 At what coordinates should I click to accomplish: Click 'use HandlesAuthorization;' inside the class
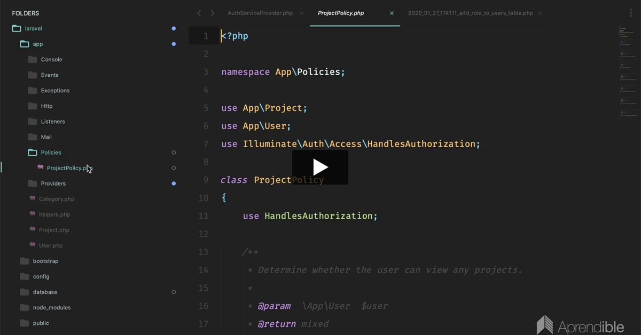(x=310, y=216)
